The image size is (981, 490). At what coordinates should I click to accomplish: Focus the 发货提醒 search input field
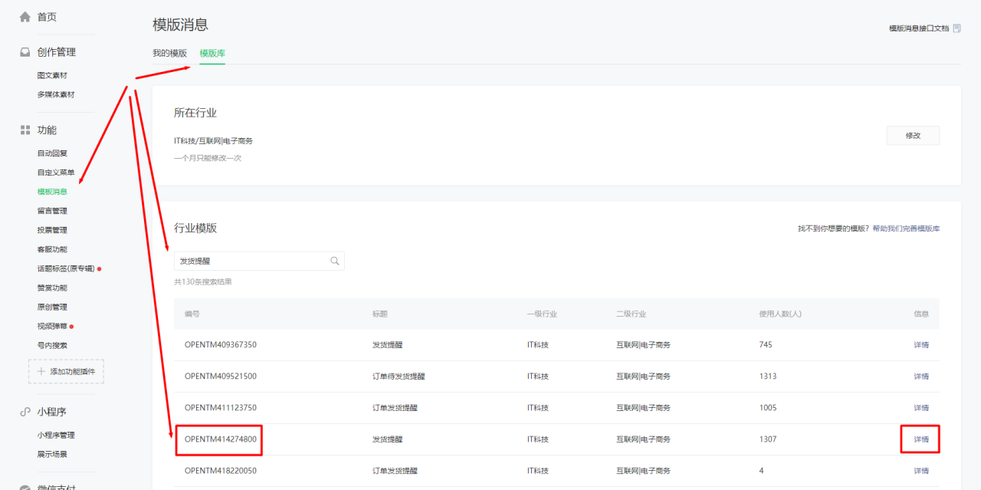(x=251, y=261)
